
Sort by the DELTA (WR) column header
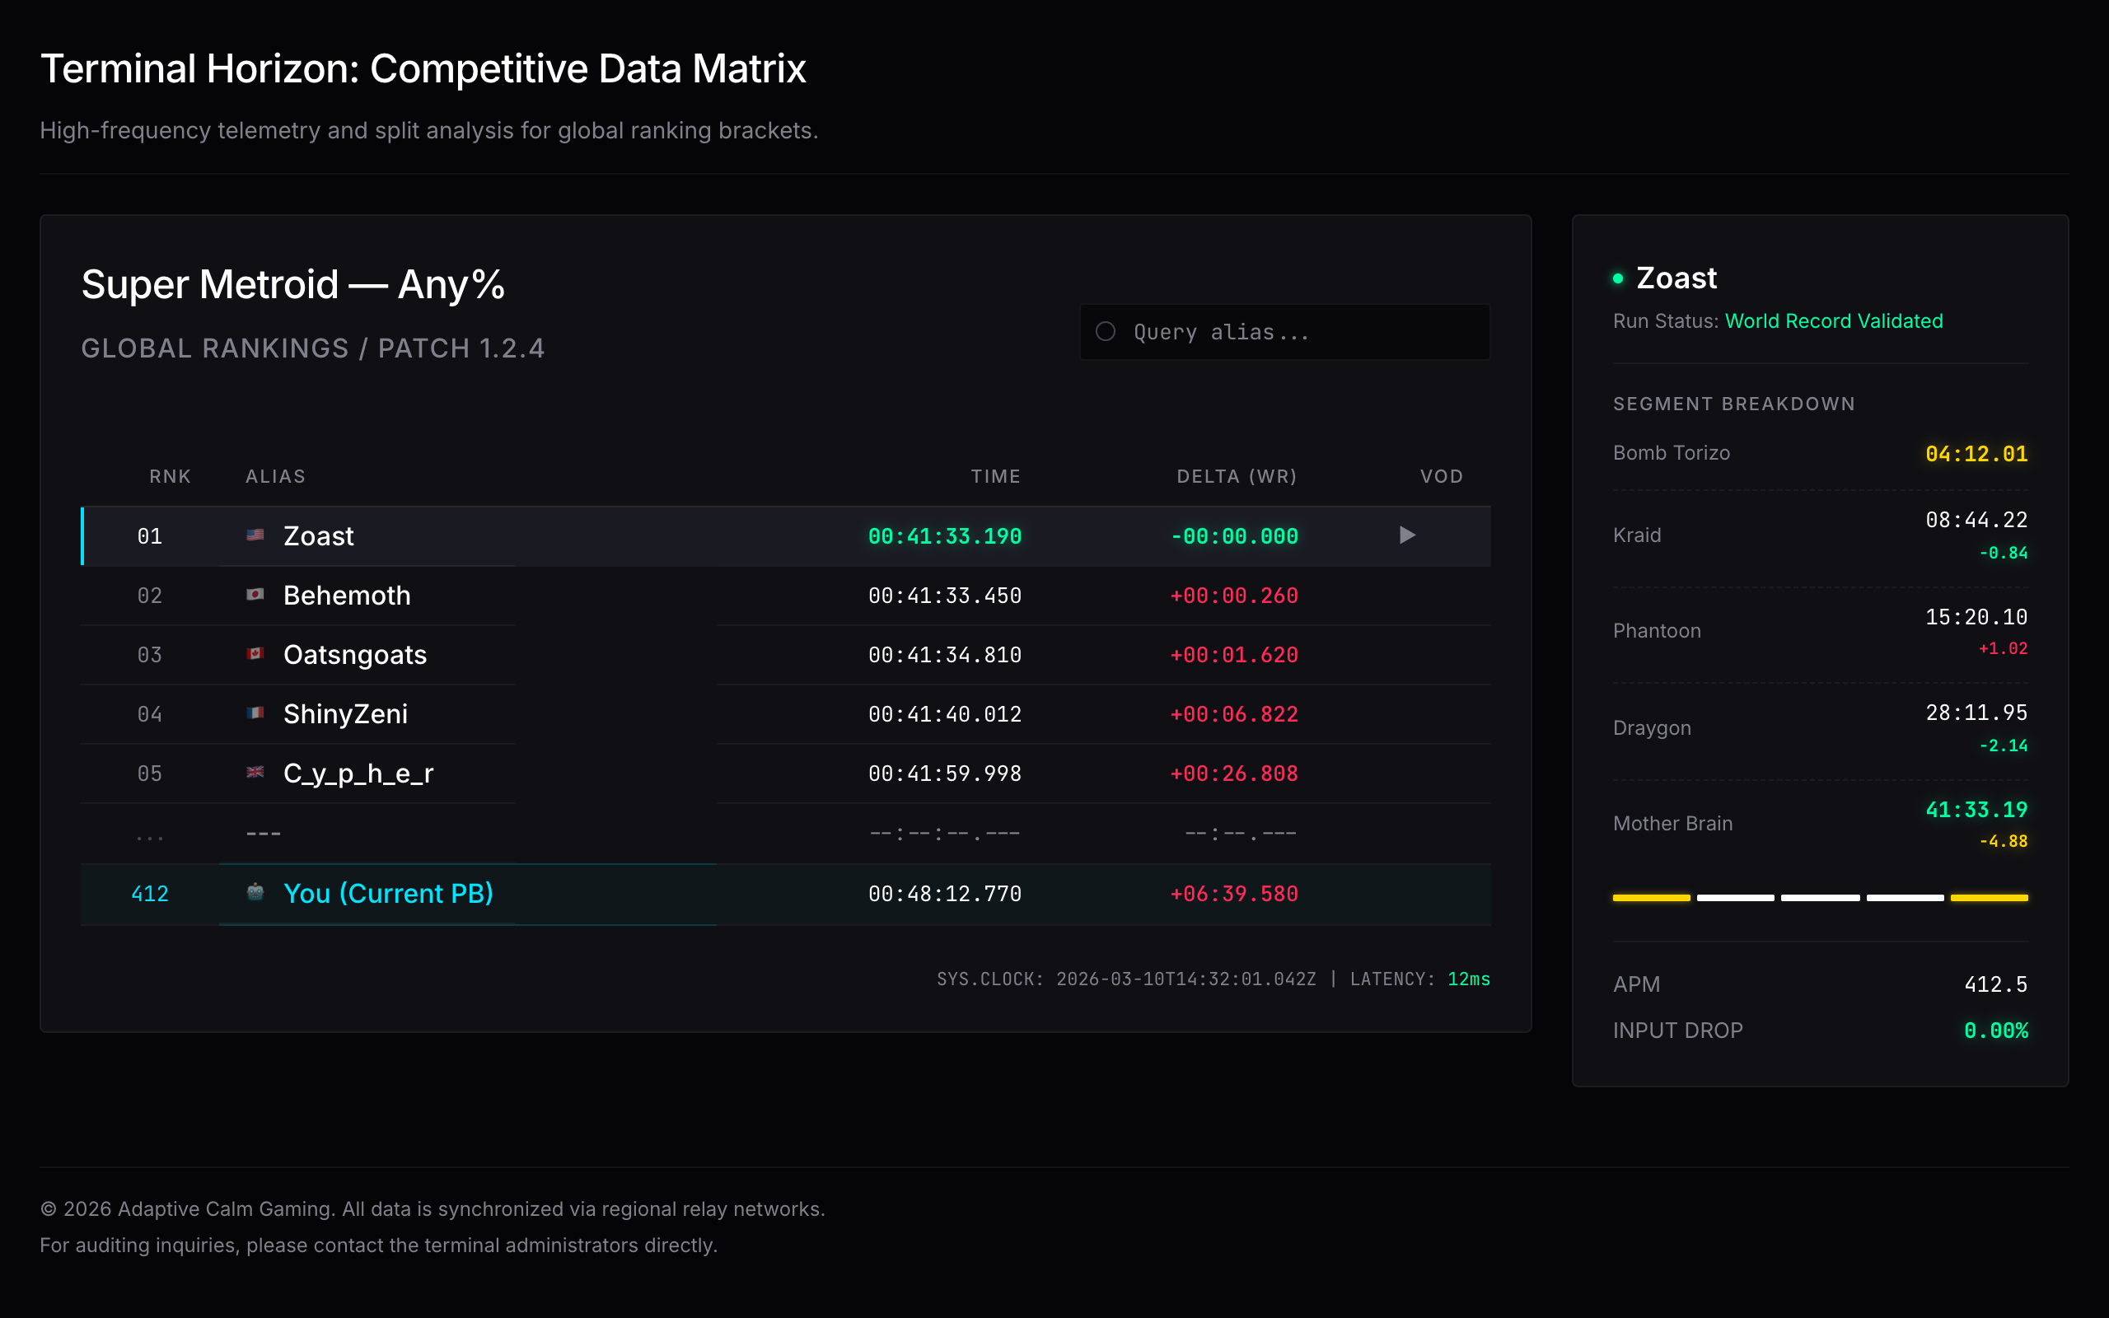(x=1236, y=476)
